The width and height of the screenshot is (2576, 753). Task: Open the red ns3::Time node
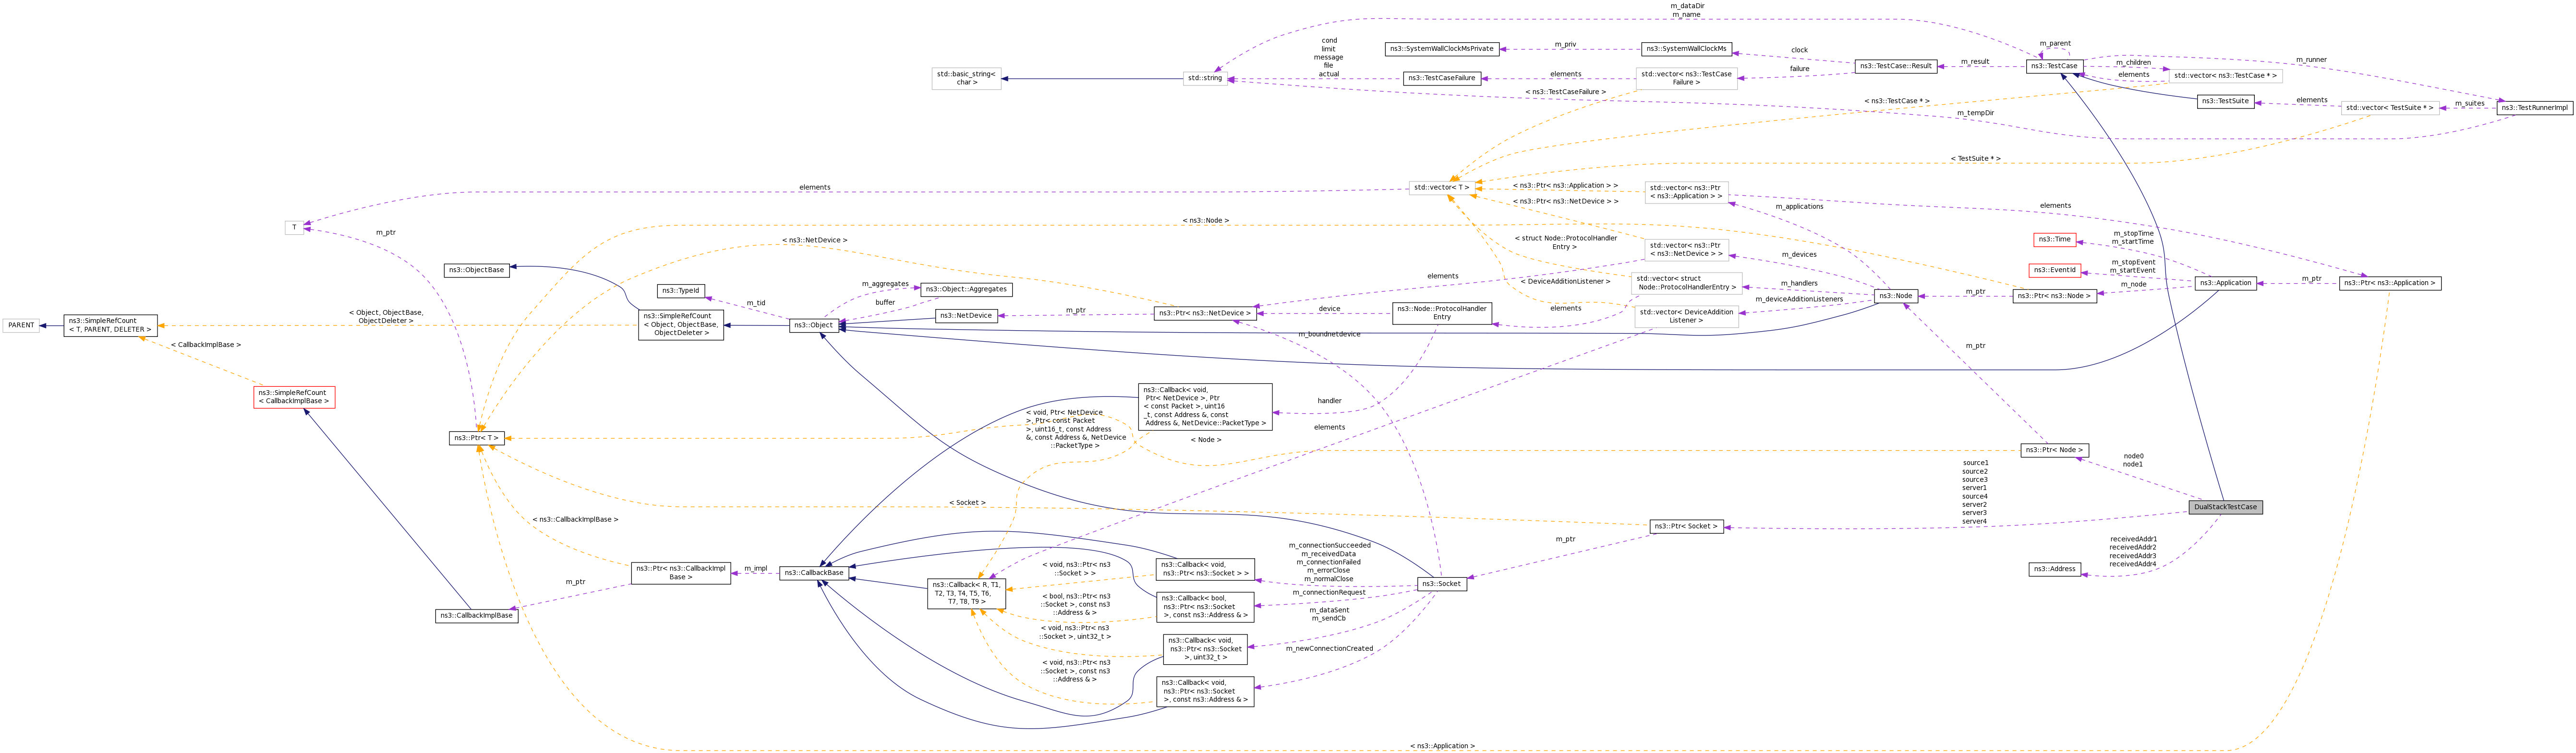[x=2054, y=239]
